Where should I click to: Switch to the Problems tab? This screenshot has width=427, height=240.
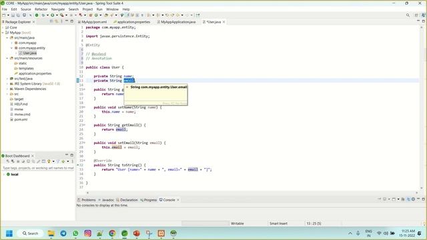click(x=87, y=200)
